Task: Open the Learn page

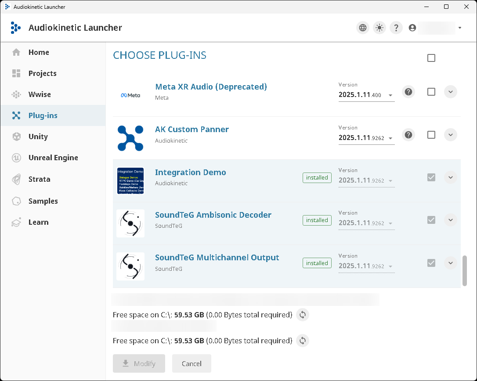Action: coord(53,222)
